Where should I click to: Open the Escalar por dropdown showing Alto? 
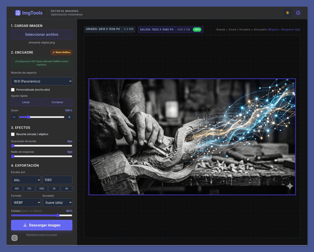[x=26, y=180]
